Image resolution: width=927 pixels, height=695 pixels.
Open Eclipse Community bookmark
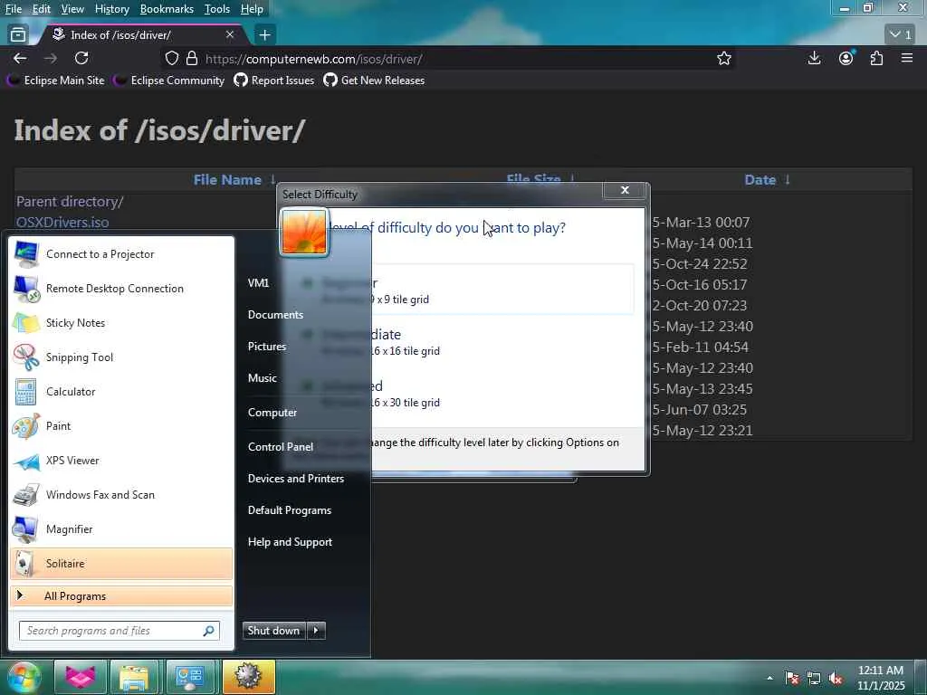(169, 81)
